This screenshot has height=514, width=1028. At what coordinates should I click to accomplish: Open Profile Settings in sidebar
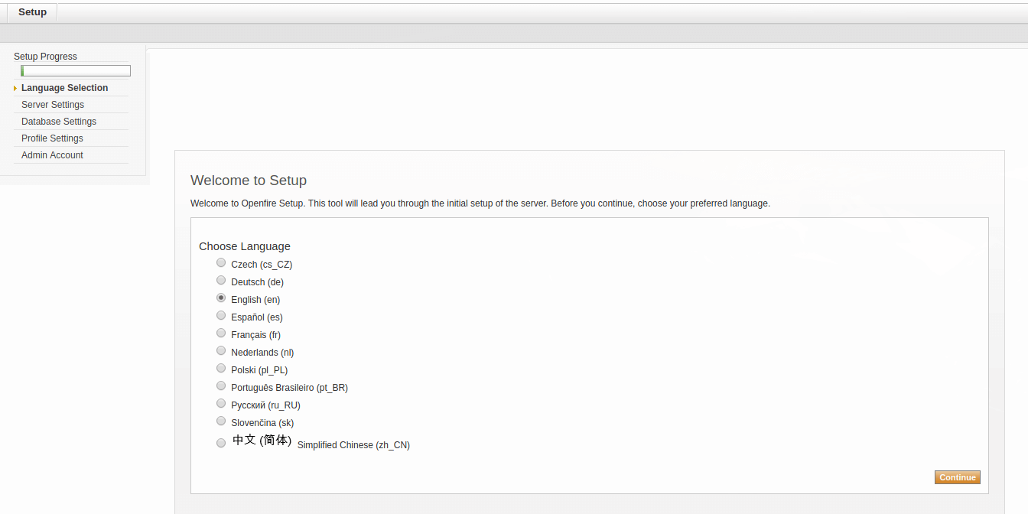click(52, 138)
